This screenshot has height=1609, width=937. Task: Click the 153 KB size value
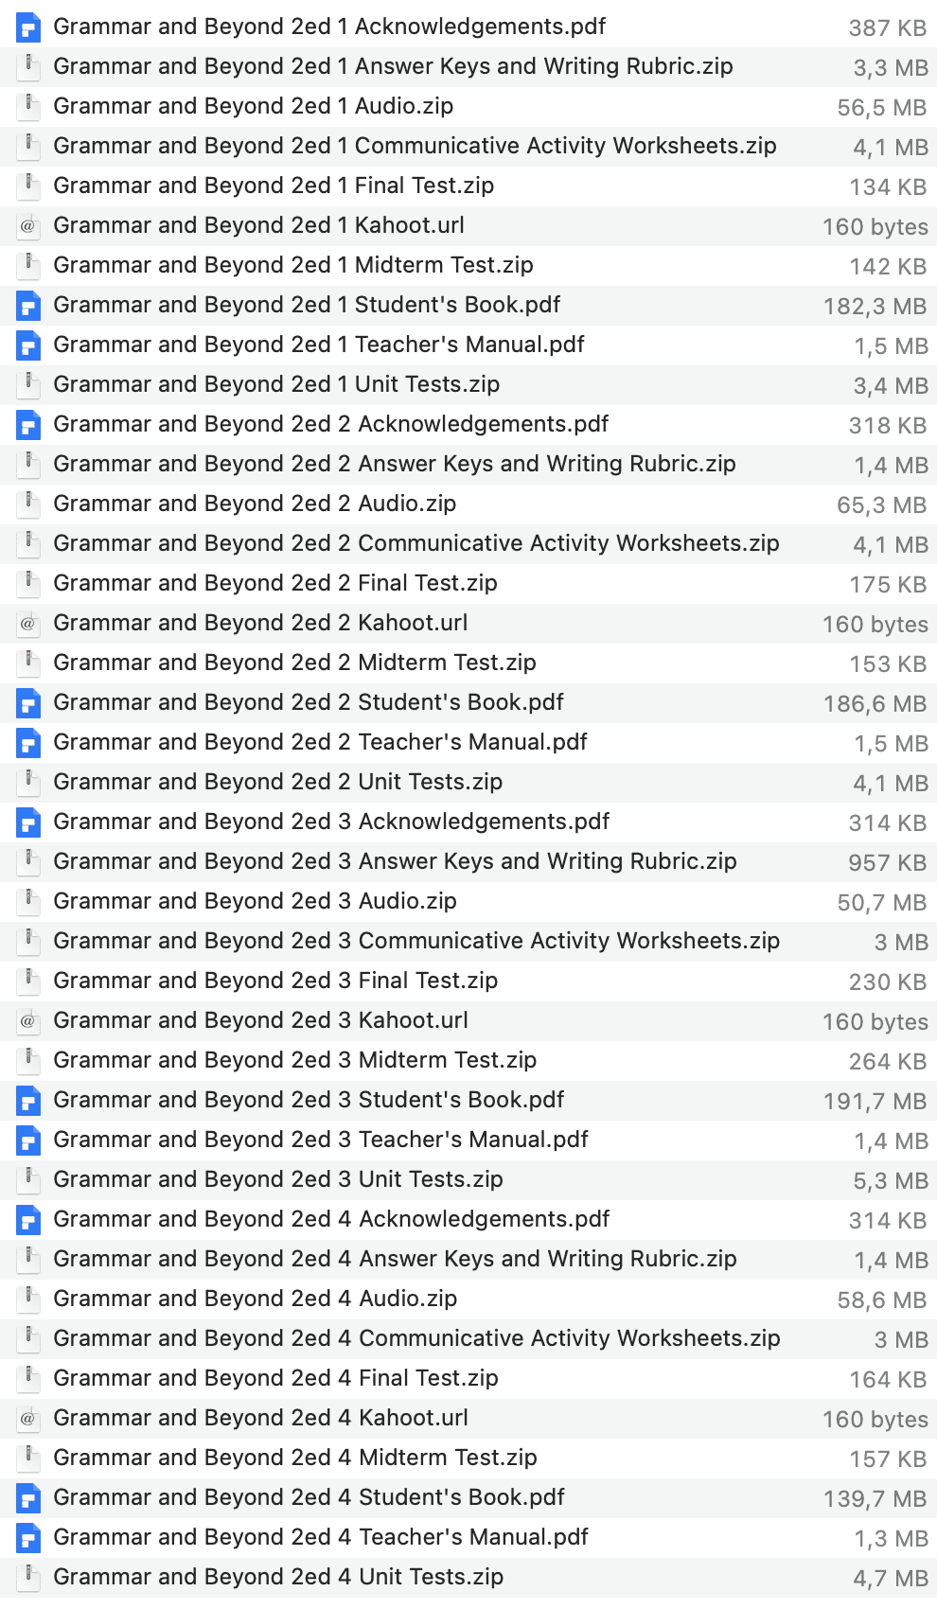(x=888, y=664)
